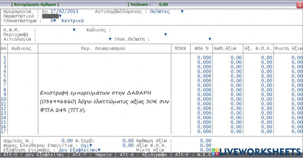Screen dimensions: 303x158
Task: Click the Κωδικός column header
Action: point(21,49)
